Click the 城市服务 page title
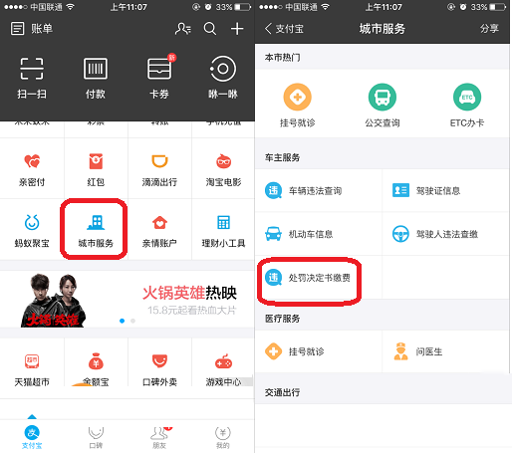 coord(383,29)
